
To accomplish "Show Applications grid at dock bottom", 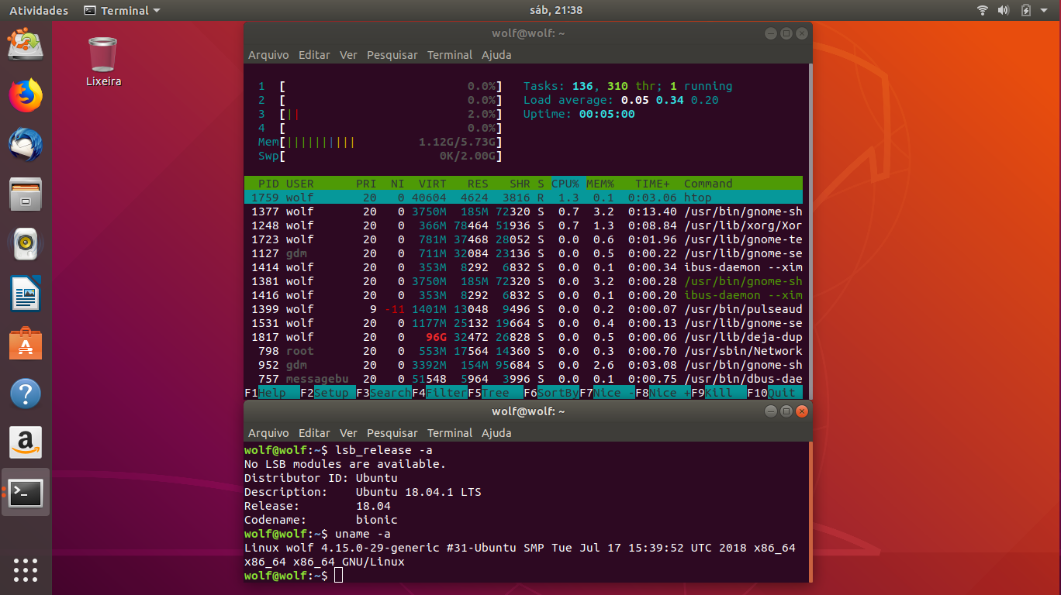I will tap(26, 571).
